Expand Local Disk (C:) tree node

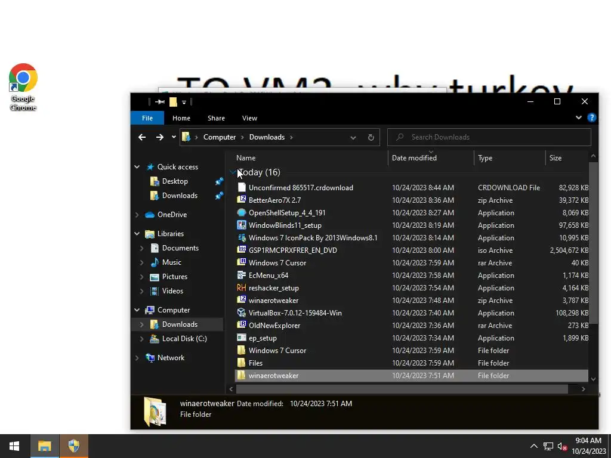pyautogui.click(x=141, y=339)
